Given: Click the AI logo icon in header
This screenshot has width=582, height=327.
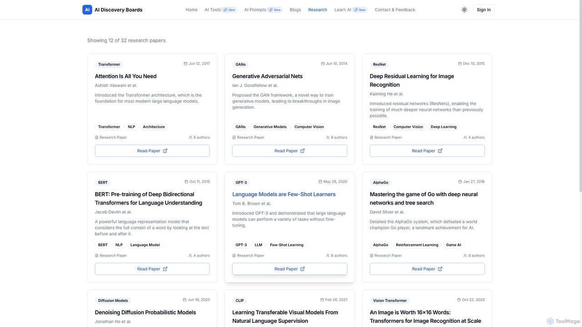Looking at the screenshot, I should (x=87, y=10).
